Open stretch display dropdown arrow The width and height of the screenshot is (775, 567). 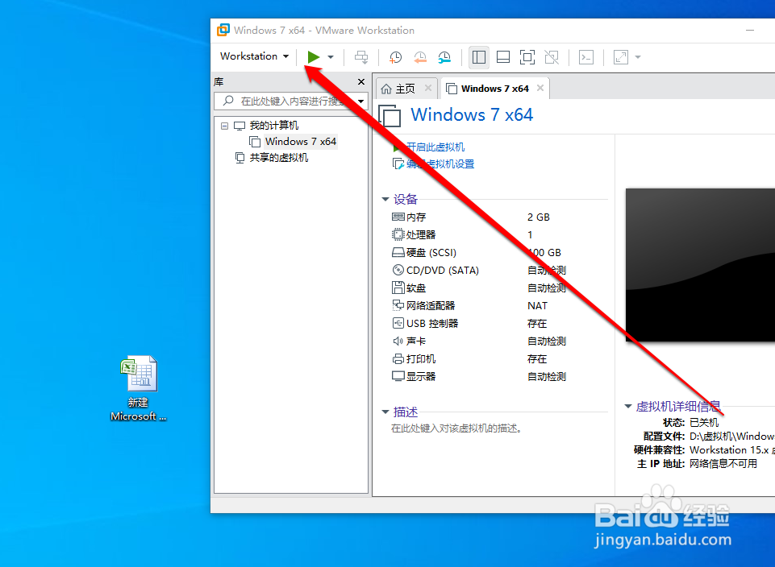click(638, 57)
